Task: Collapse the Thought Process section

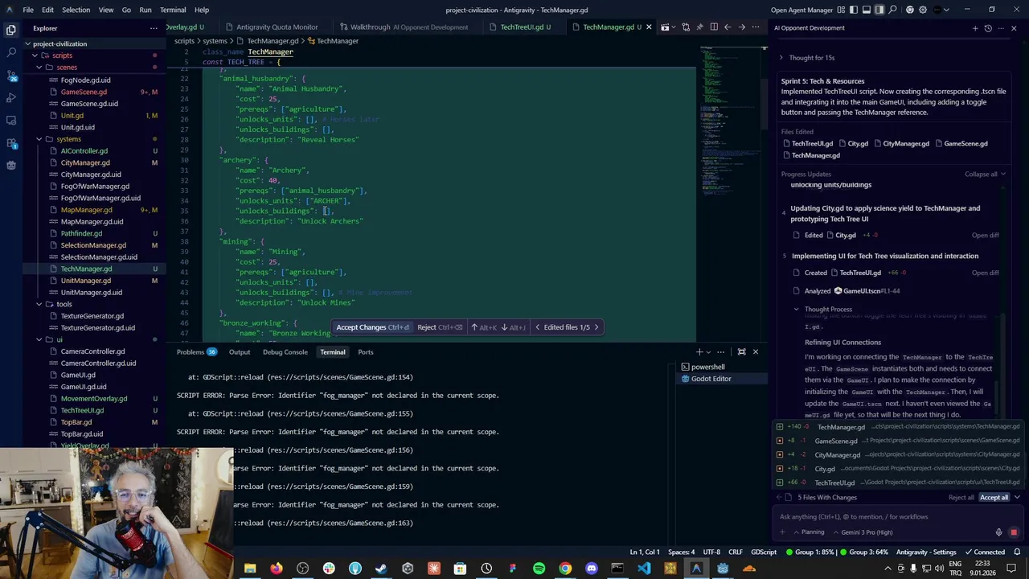Action: (823, 309)
